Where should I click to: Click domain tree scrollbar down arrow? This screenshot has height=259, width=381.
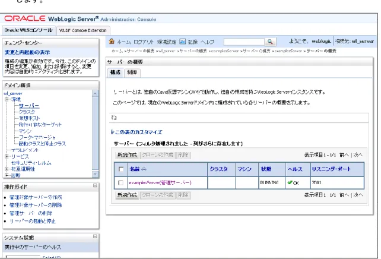[95, 174]
